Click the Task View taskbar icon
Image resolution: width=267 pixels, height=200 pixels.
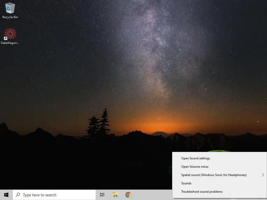pos(102,195)
